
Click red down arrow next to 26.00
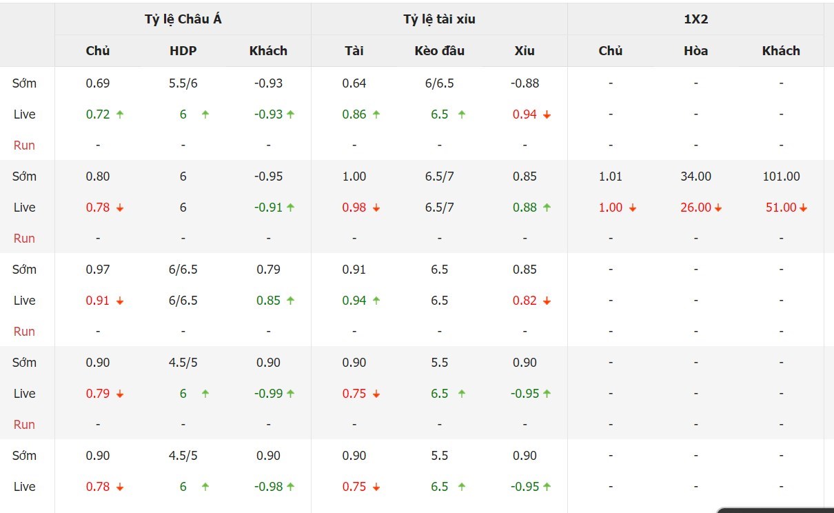pos(718,208)
